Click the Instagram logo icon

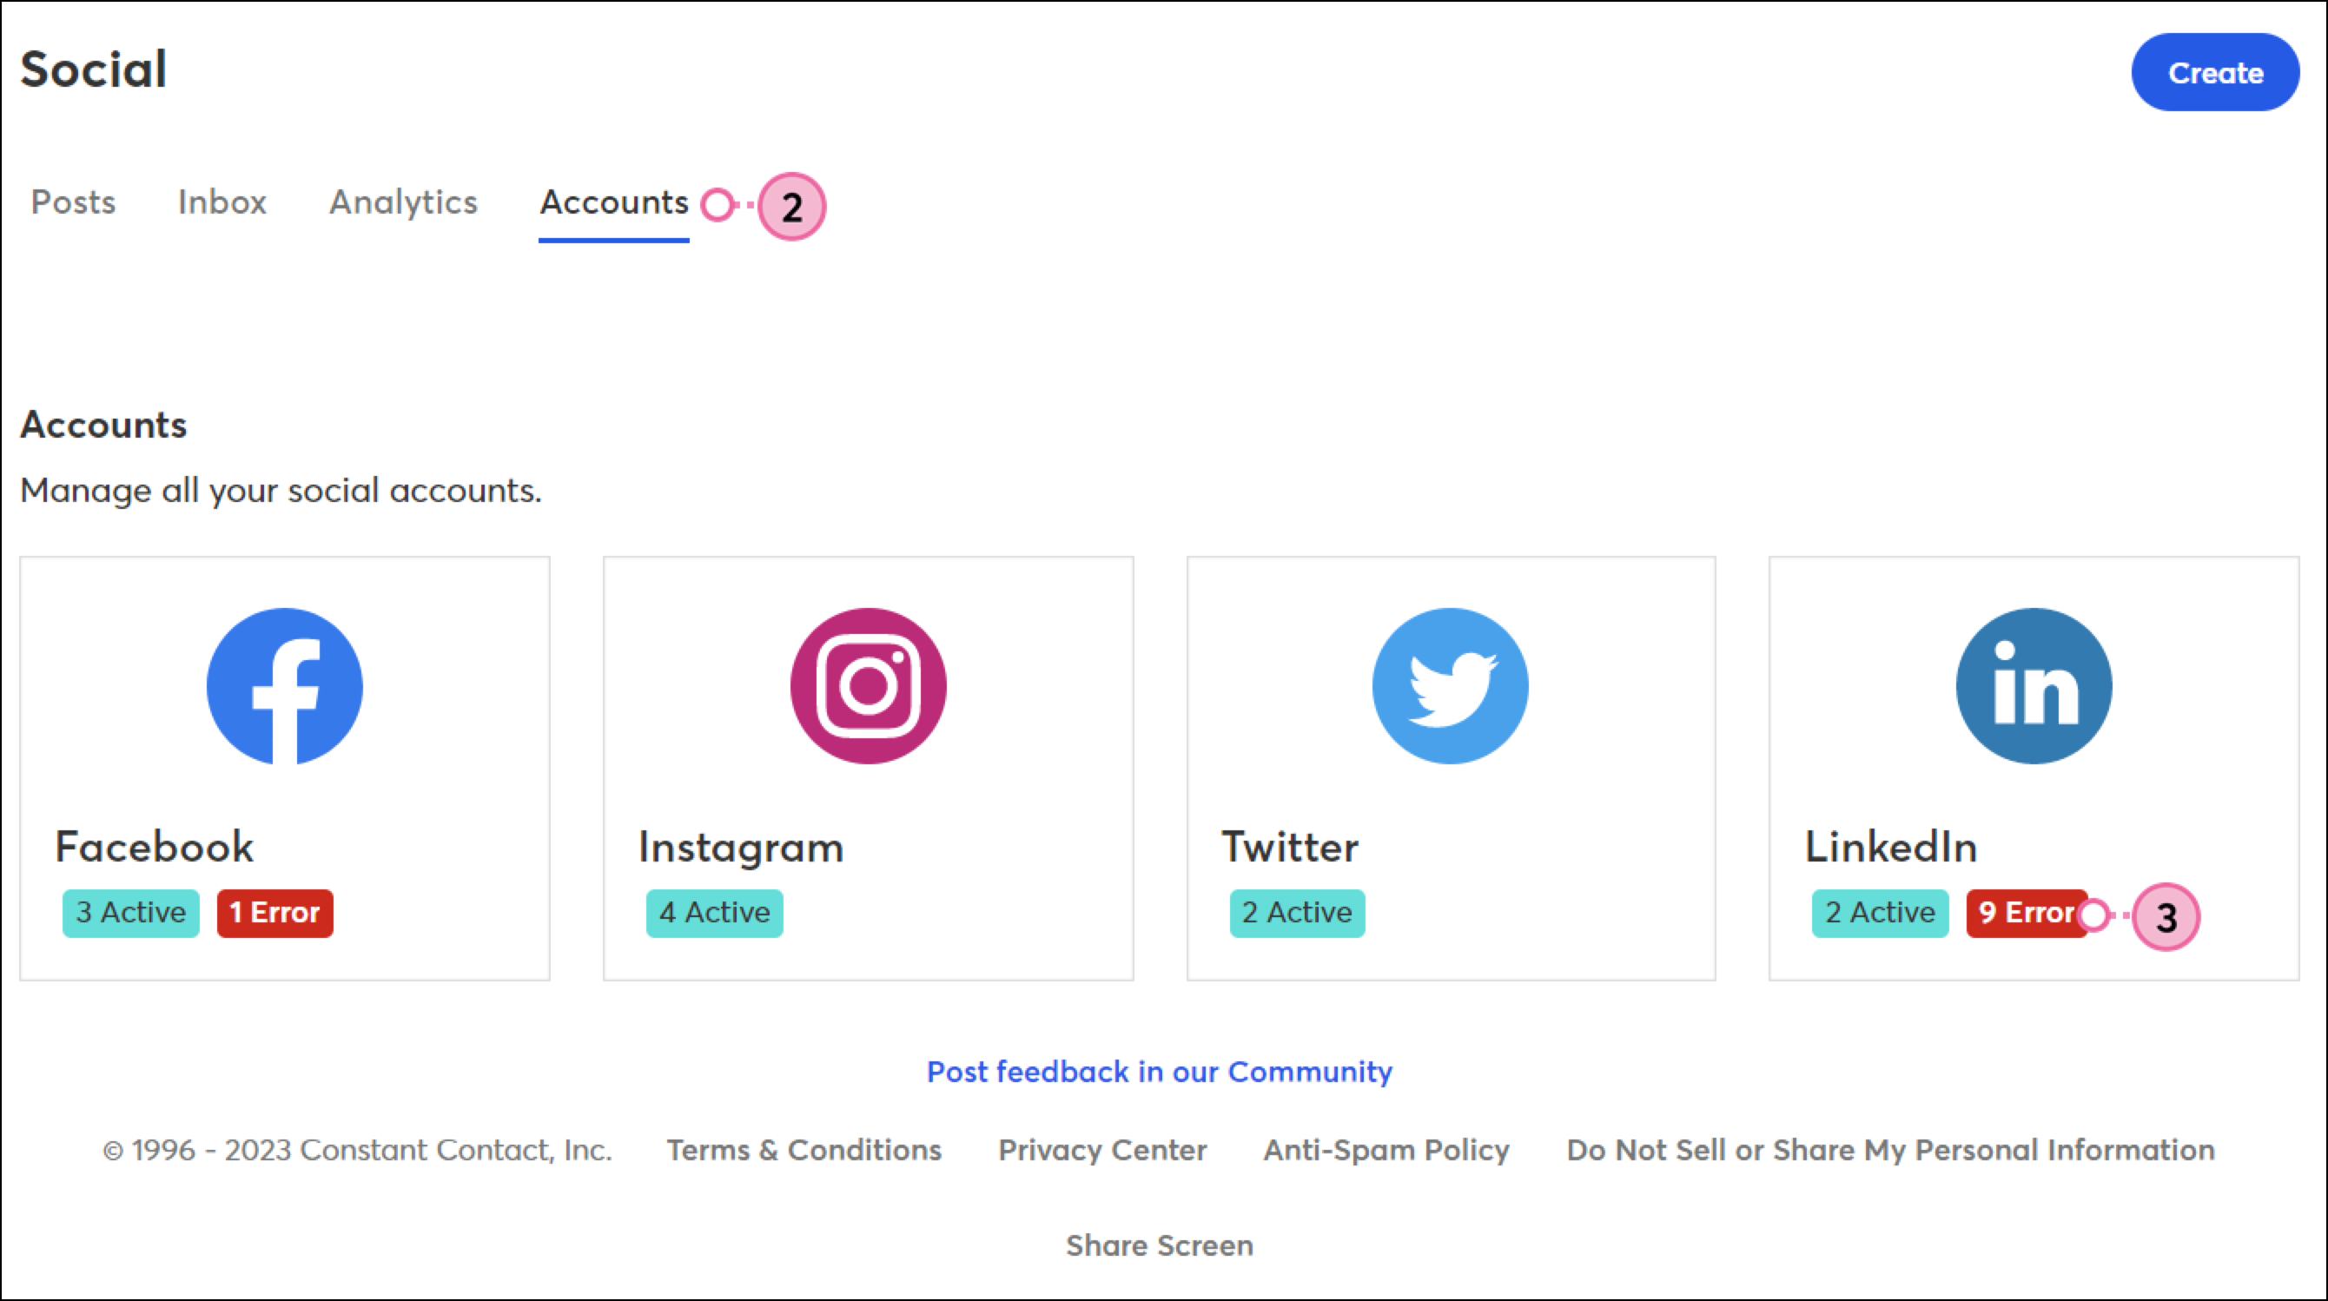[869, 686]
